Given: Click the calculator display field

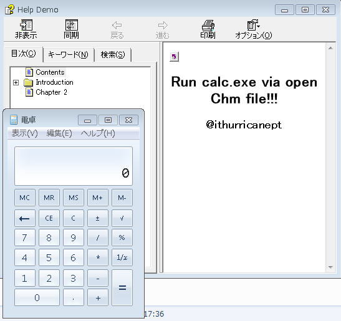Looking at the screenshot, I should [x=74, y=166].
